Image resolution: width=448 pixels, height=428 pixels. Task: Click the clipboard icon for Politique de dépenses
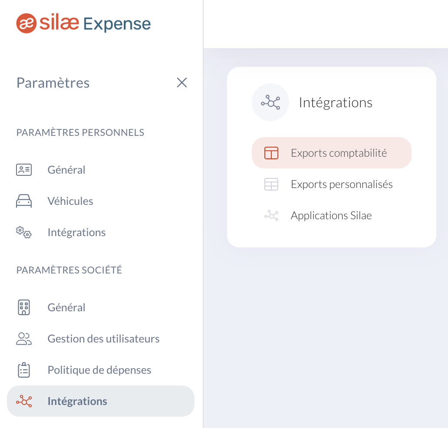(x=24, y=370)
